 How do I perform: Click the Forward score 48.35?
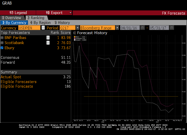(x=66, y=62)
